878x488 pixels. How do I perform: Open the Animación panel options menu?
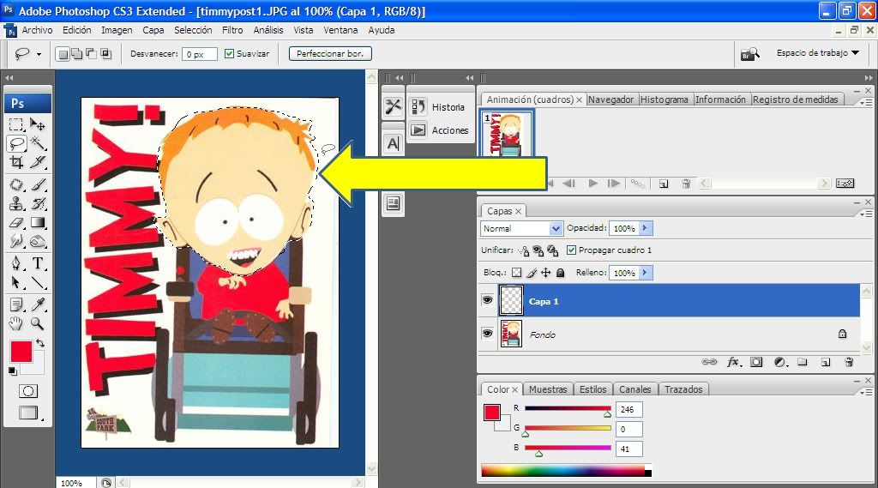[x=866, y=103]
